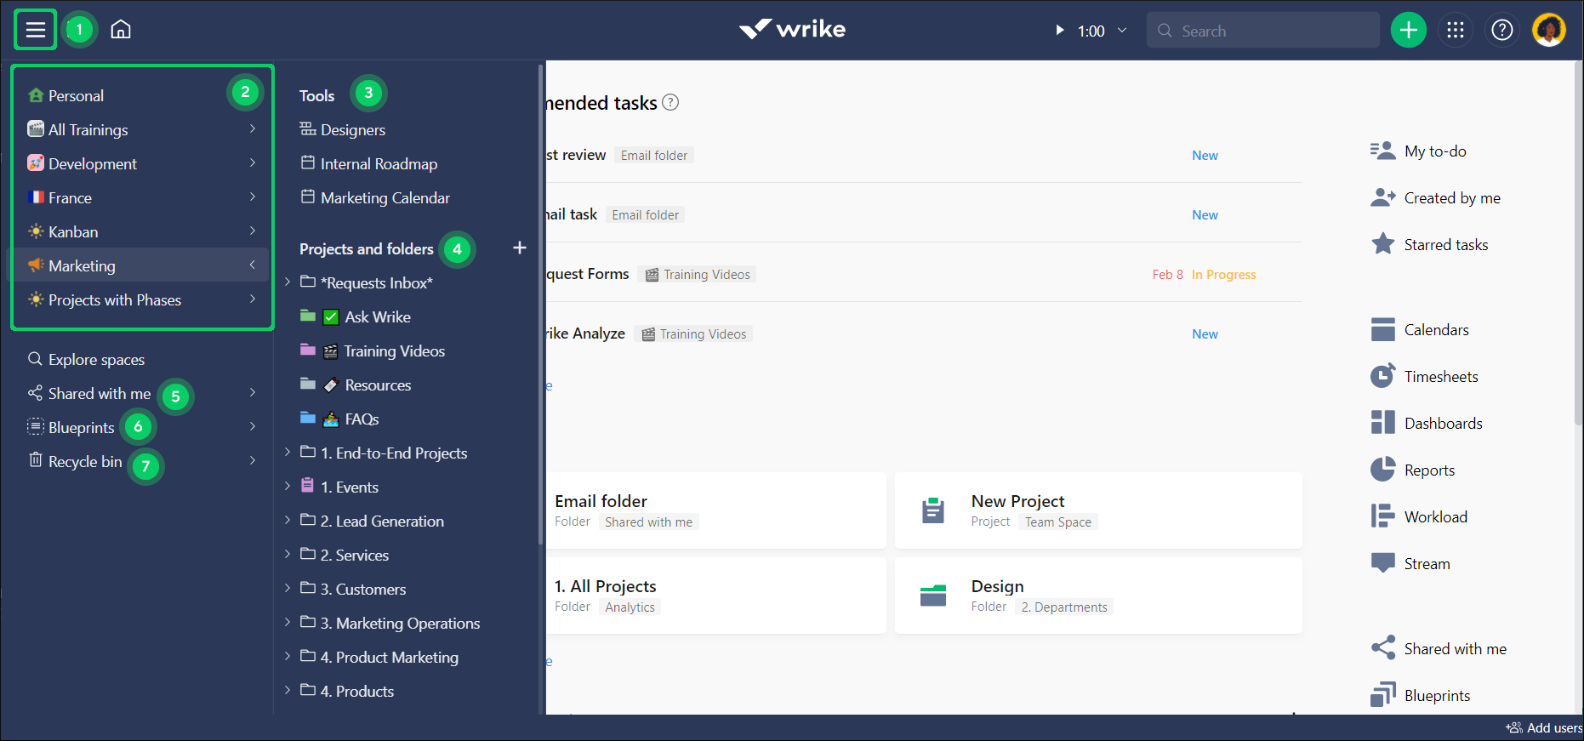The width and height of the screenshot is (1584, 741).
Task: Open Shared with me in sidebar
Action: [99, 393]
